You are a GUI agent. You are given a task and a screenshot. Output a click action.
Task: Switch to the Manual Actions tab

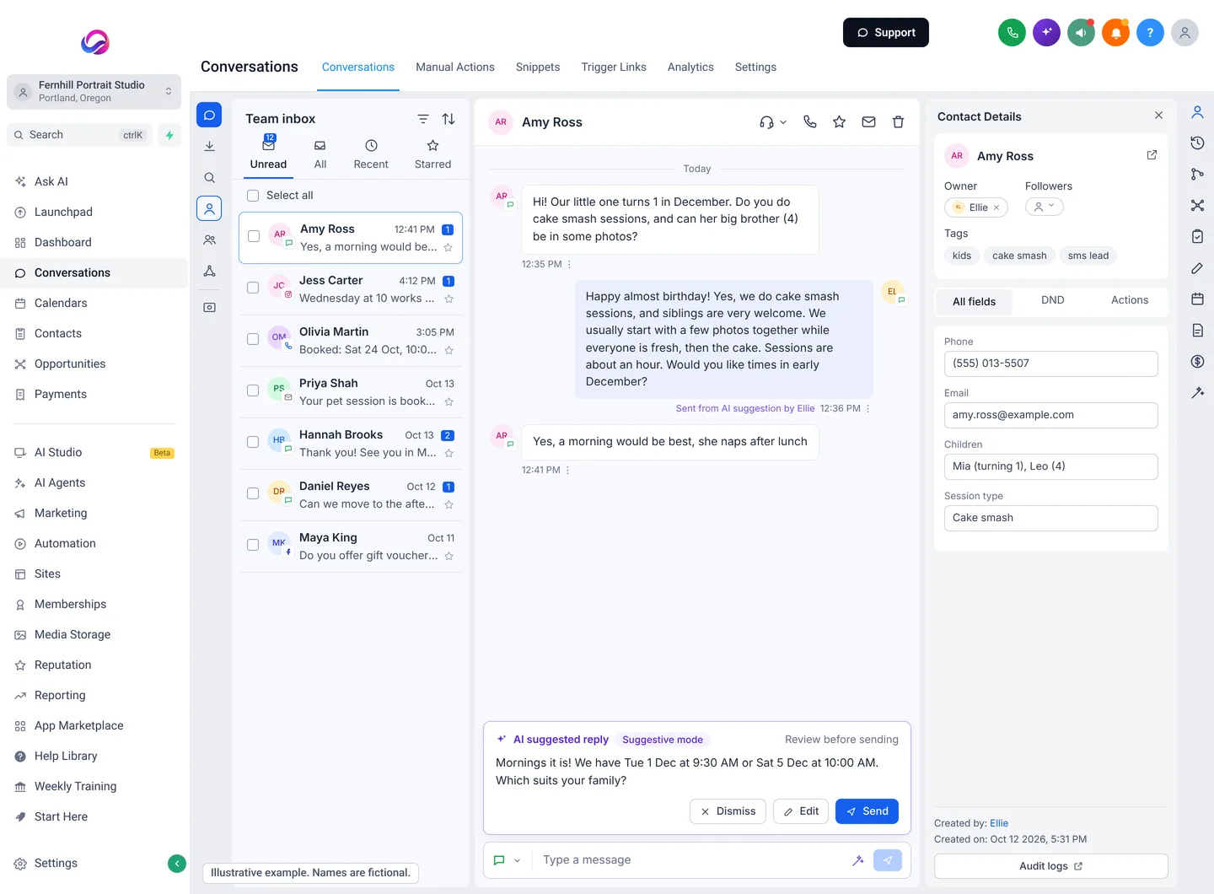(x=455, y=67)
